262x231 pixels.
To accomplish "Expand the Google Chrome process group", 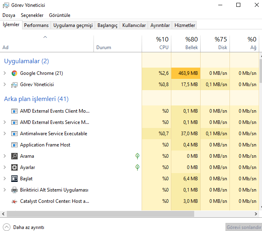I will pos(4,73).
